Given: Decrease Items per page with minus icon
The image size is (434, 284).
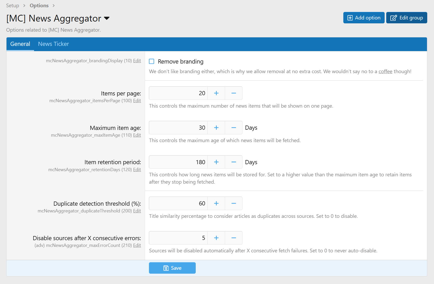Looking at the screenshot, I should [233, 93].
